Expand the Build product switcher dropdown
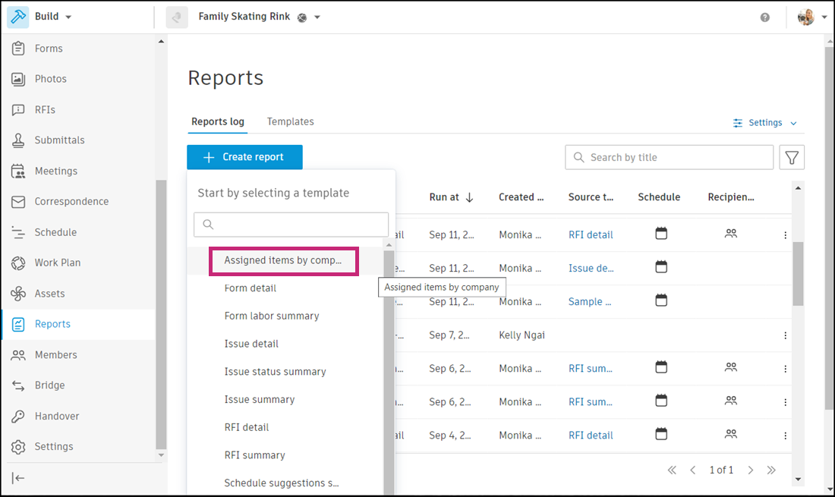835x497 pixels. point(68,17)
